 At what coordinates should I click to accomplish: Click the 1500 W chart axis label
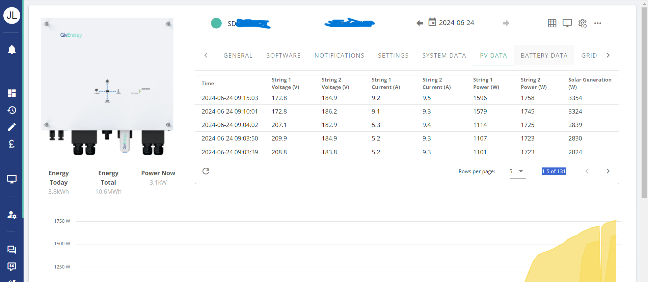click(62, 244)
